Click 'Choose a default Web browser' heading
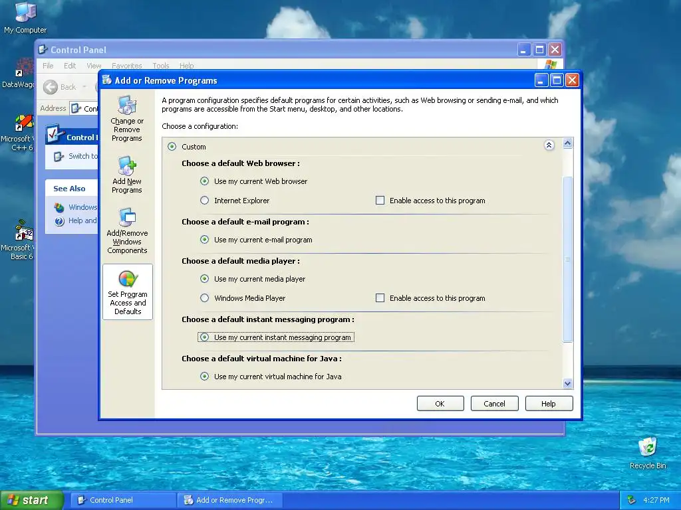Image resolution: width=681 pixels, height=510 pixels. click(x=241, y=163)
